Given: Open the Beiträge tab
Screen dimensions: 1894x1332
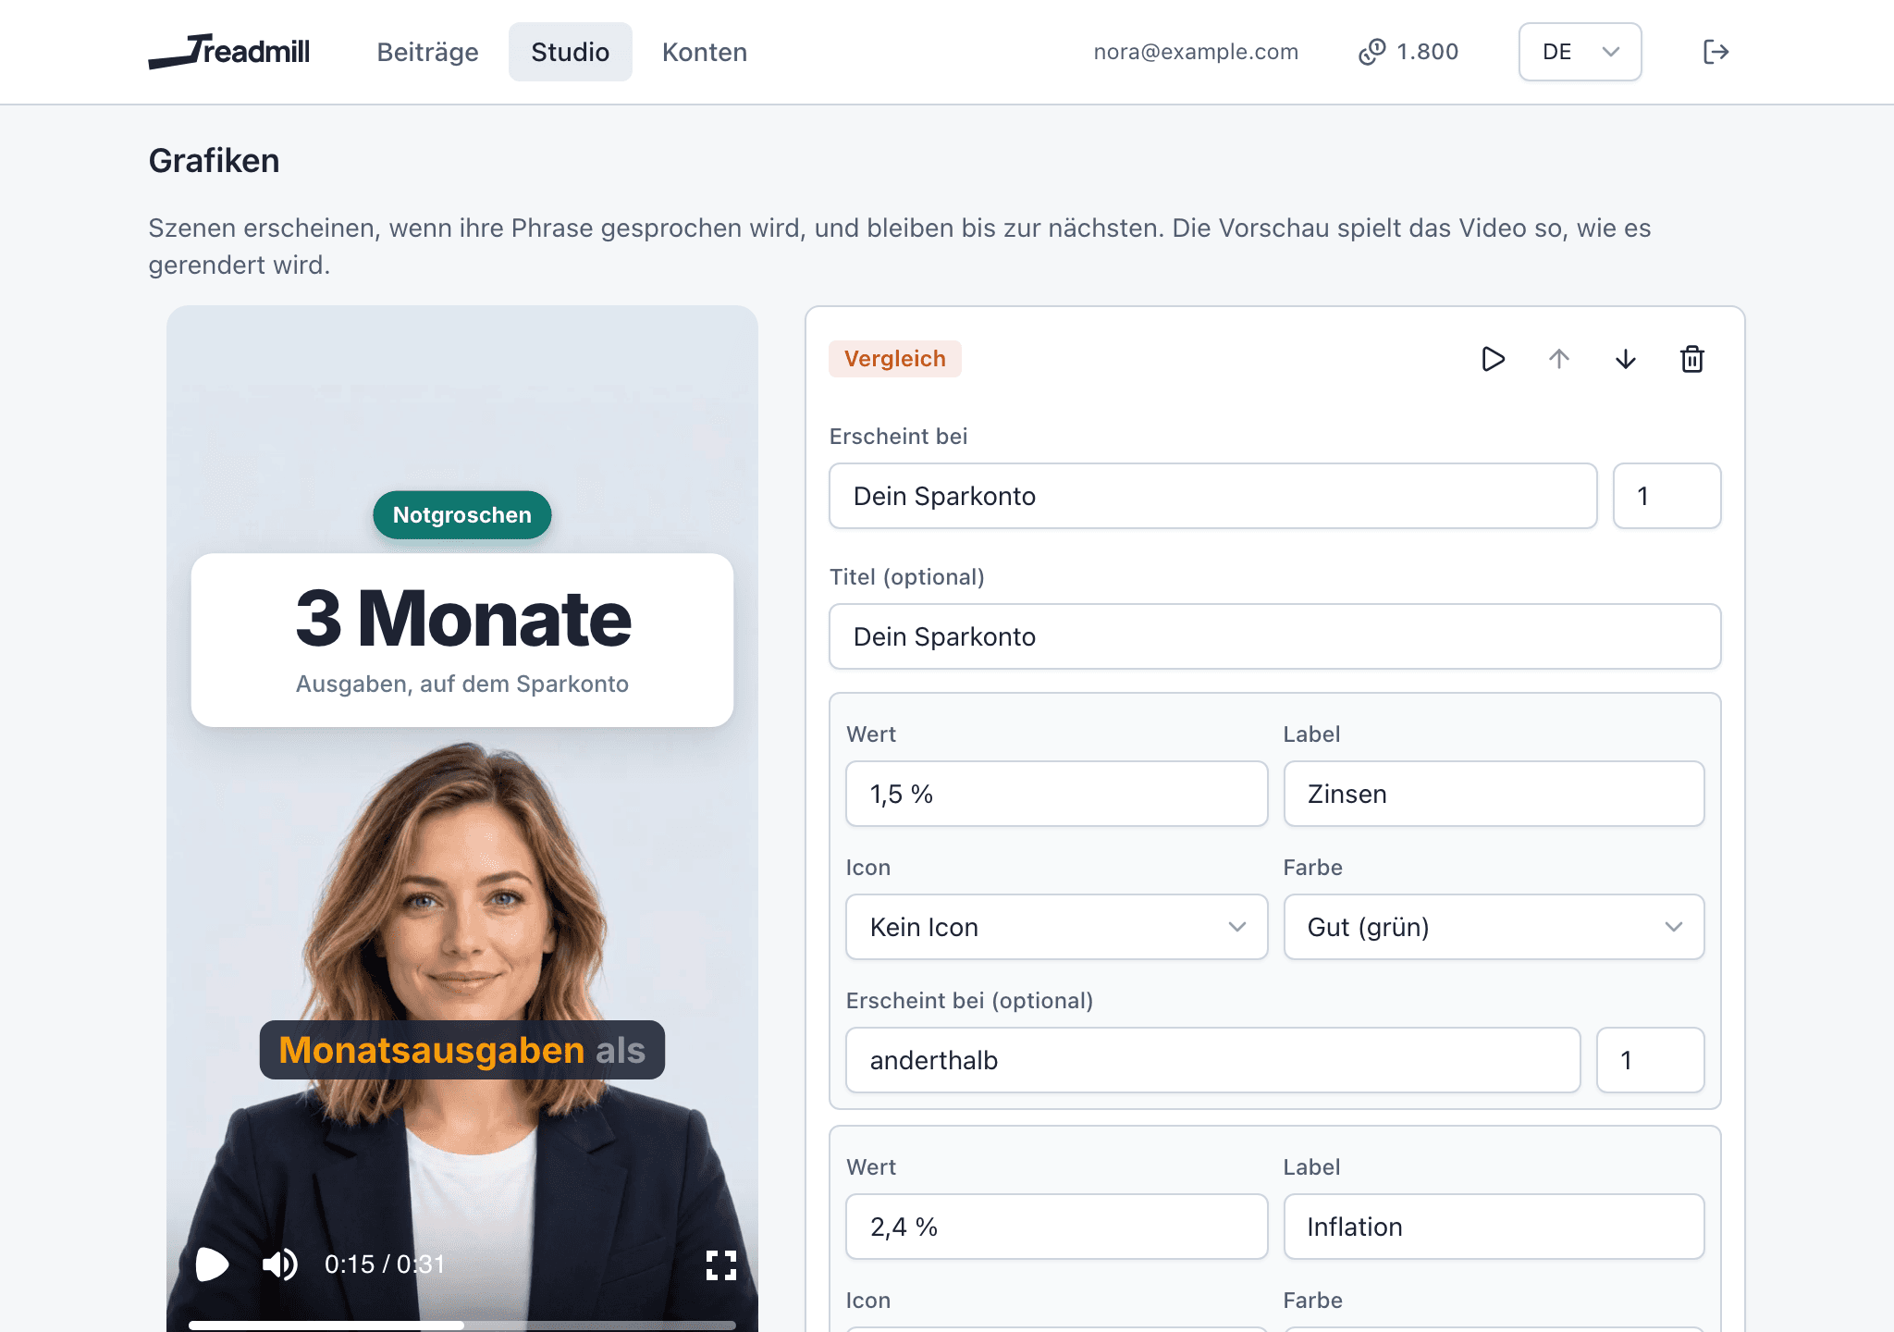Looking at the screenshot, I should click(427, 52).
